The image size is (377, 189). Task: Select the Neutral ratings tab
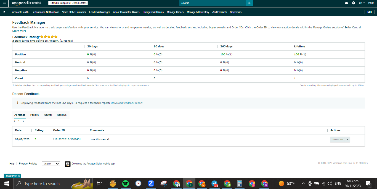pos(48,115)
